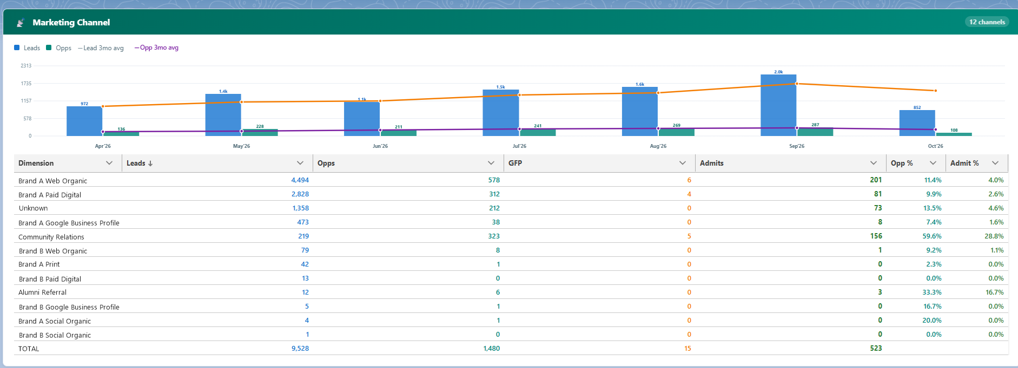Open the Opp % column dropdown
This screenshot has width=1018, height=368.
[933, 163]
